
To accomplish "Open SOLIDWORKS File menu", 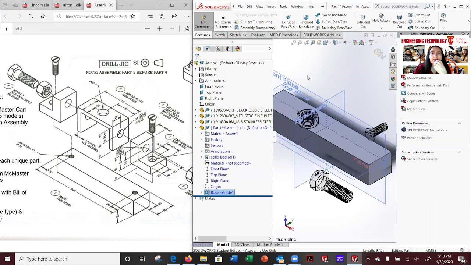I will click(x=240, y=6).
